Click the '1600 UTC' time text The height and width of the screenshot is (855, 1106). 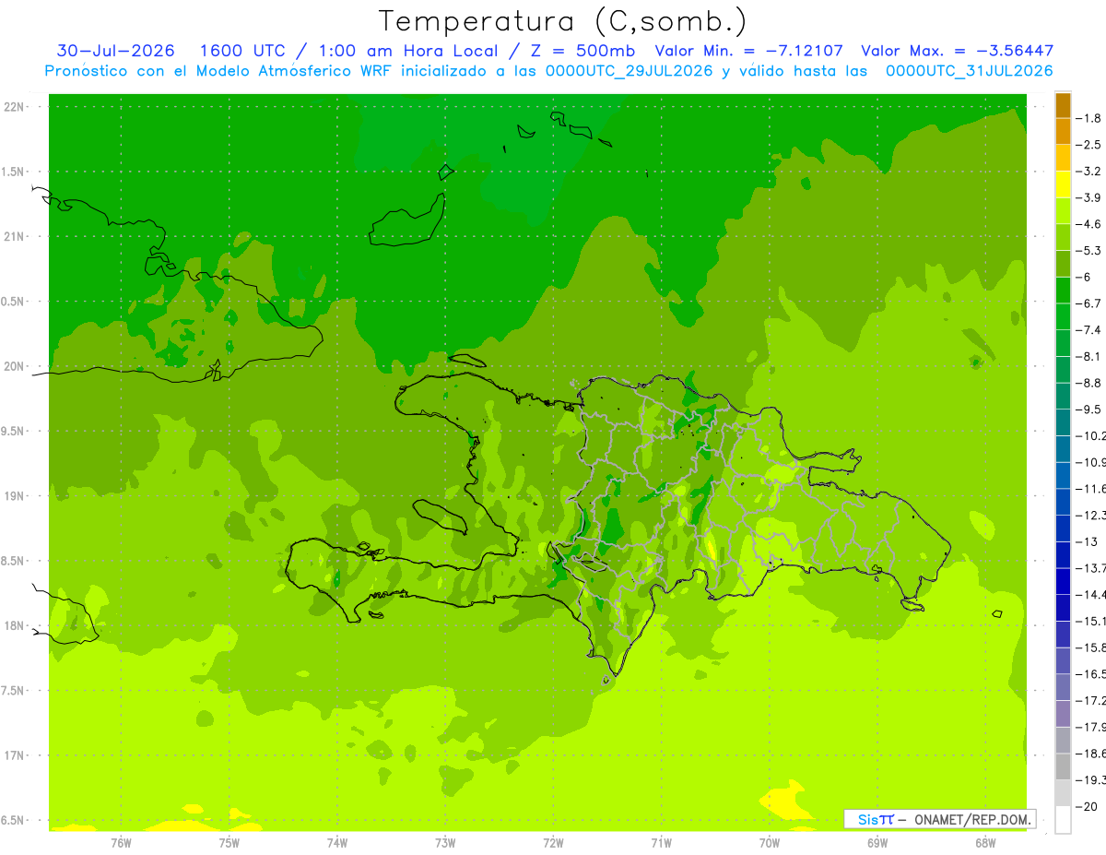tap(242, 51)
